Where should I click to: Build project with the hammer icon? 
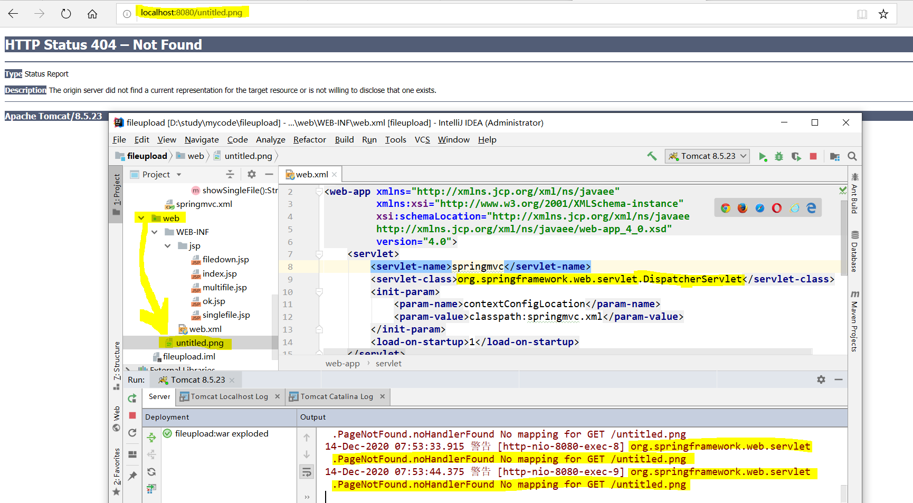click(652, 156)
